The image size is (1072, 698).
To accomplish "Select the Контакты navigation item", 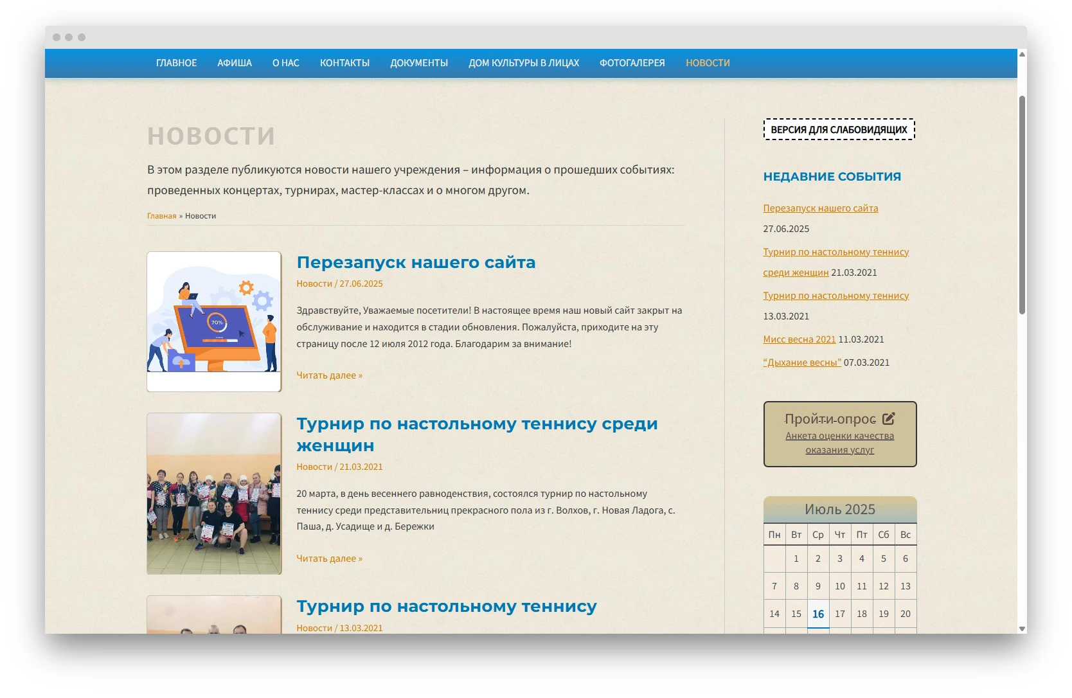I will click(x=344, y=63).
